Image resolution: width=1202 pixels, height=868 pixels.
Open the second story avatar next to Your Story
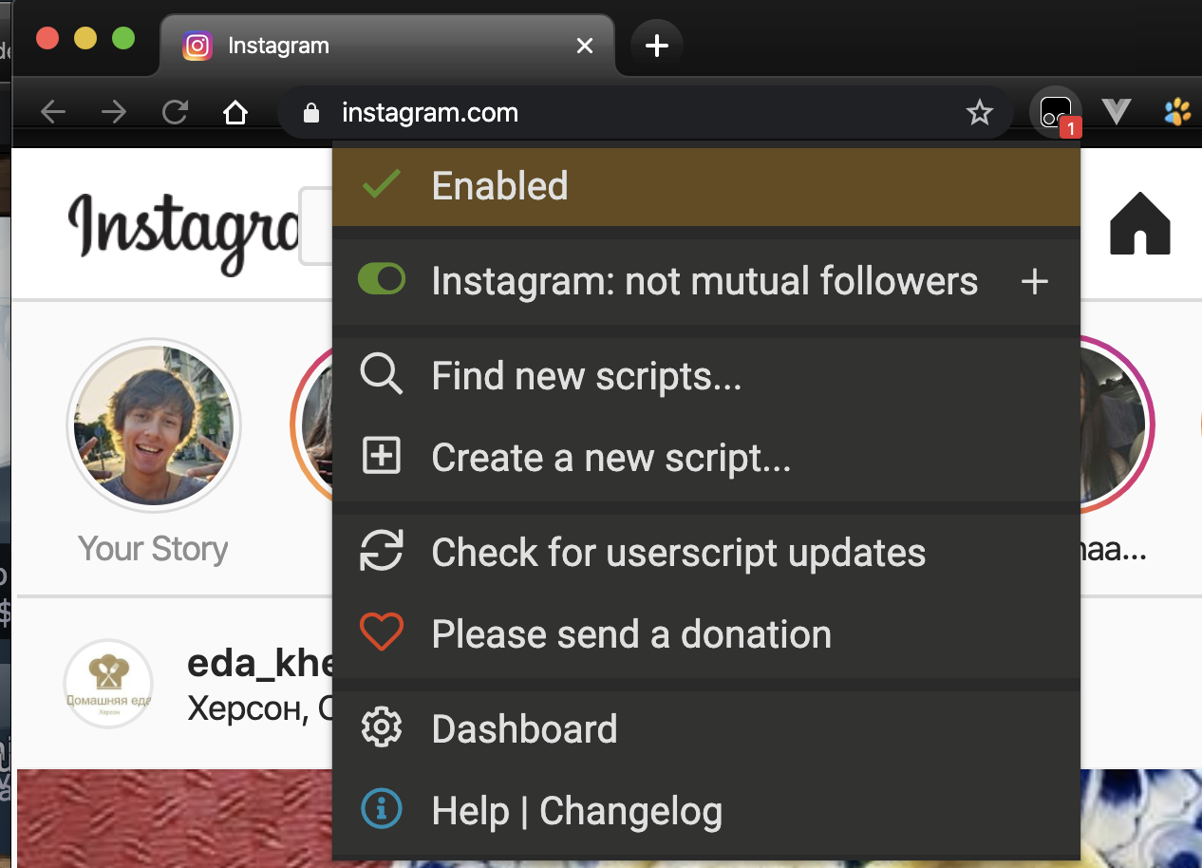311,425
